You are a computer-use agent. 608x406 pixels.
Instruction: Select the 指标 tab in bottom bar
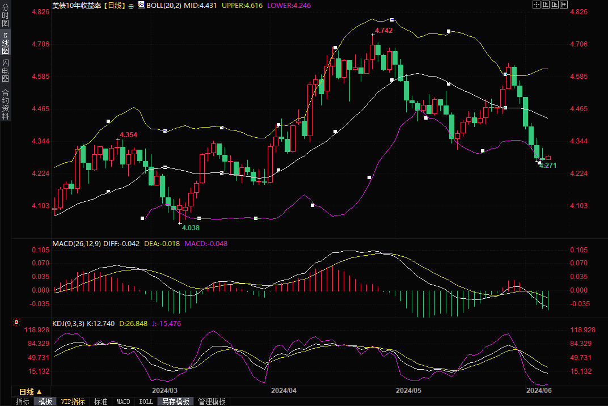click(23, 401)
